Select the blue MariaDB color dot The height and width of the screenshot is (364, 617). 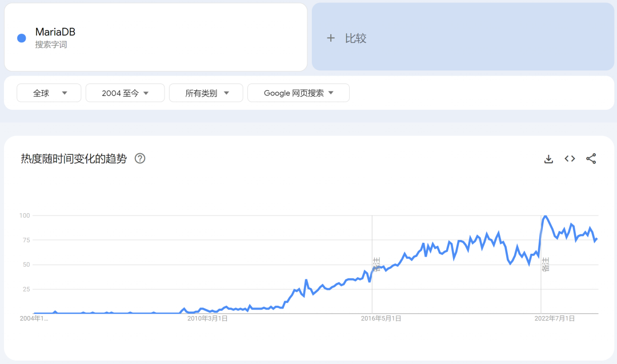click(x=22, y=38)
